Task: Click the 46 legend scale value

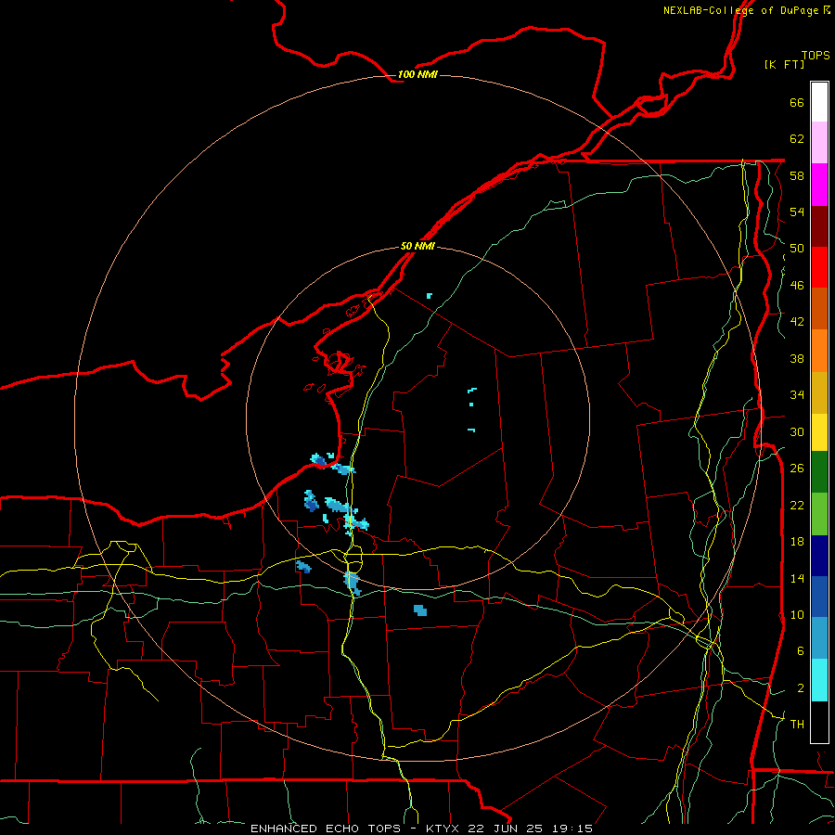Action: [797, 286]
